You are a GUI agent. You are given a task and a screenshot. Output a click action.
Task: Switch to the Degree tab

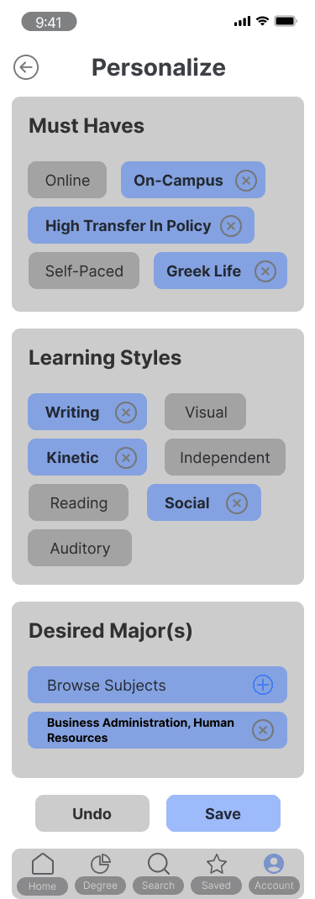pyautogui.click(x=100, y=873)
